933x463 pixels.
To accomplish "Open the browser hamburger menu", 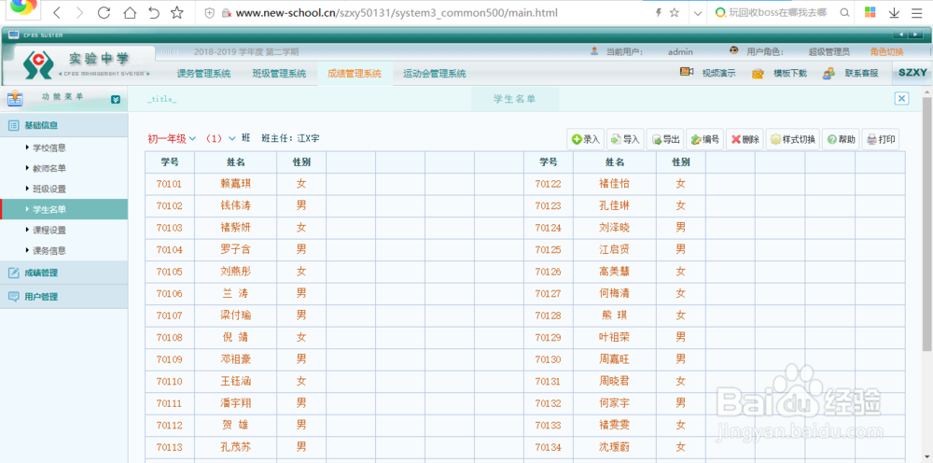I will point(916,12).
